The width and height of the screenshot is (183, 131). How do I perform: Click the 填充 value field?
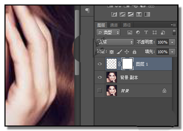pyautogui.click(x=163, y=52)
